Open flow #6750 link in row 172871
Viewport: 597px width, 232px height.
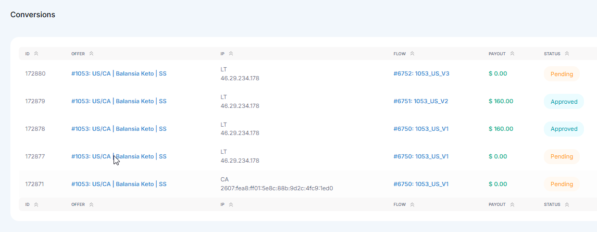click(421, 184)
